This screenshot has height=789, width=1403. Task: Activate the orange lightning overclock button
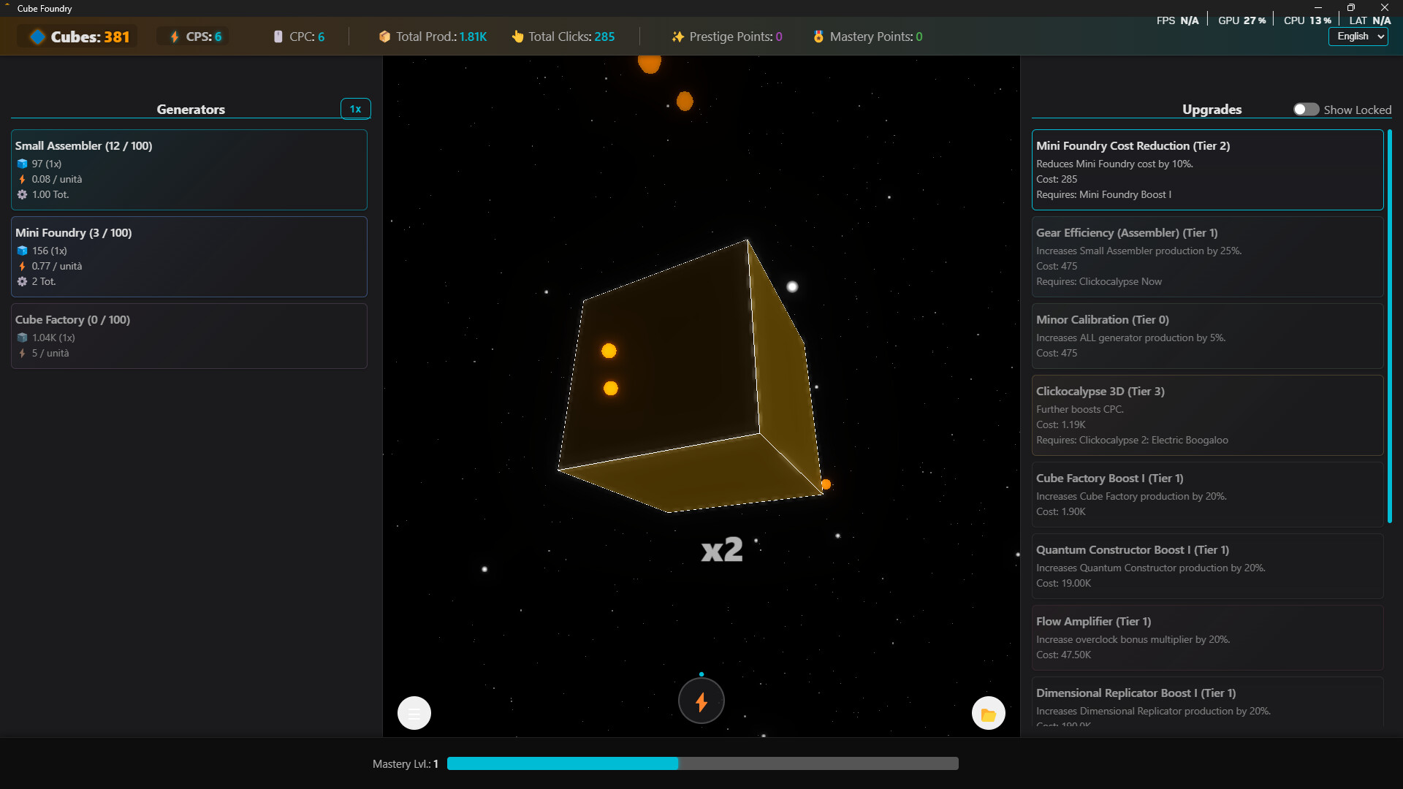[701, 700]
